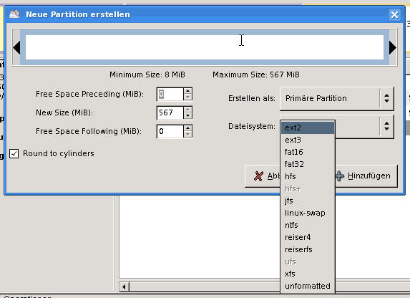Click the Dateisystem combo box arrows
Image resolution: width=410 pixels, height=298 pixels.
(x=386, y=126)
